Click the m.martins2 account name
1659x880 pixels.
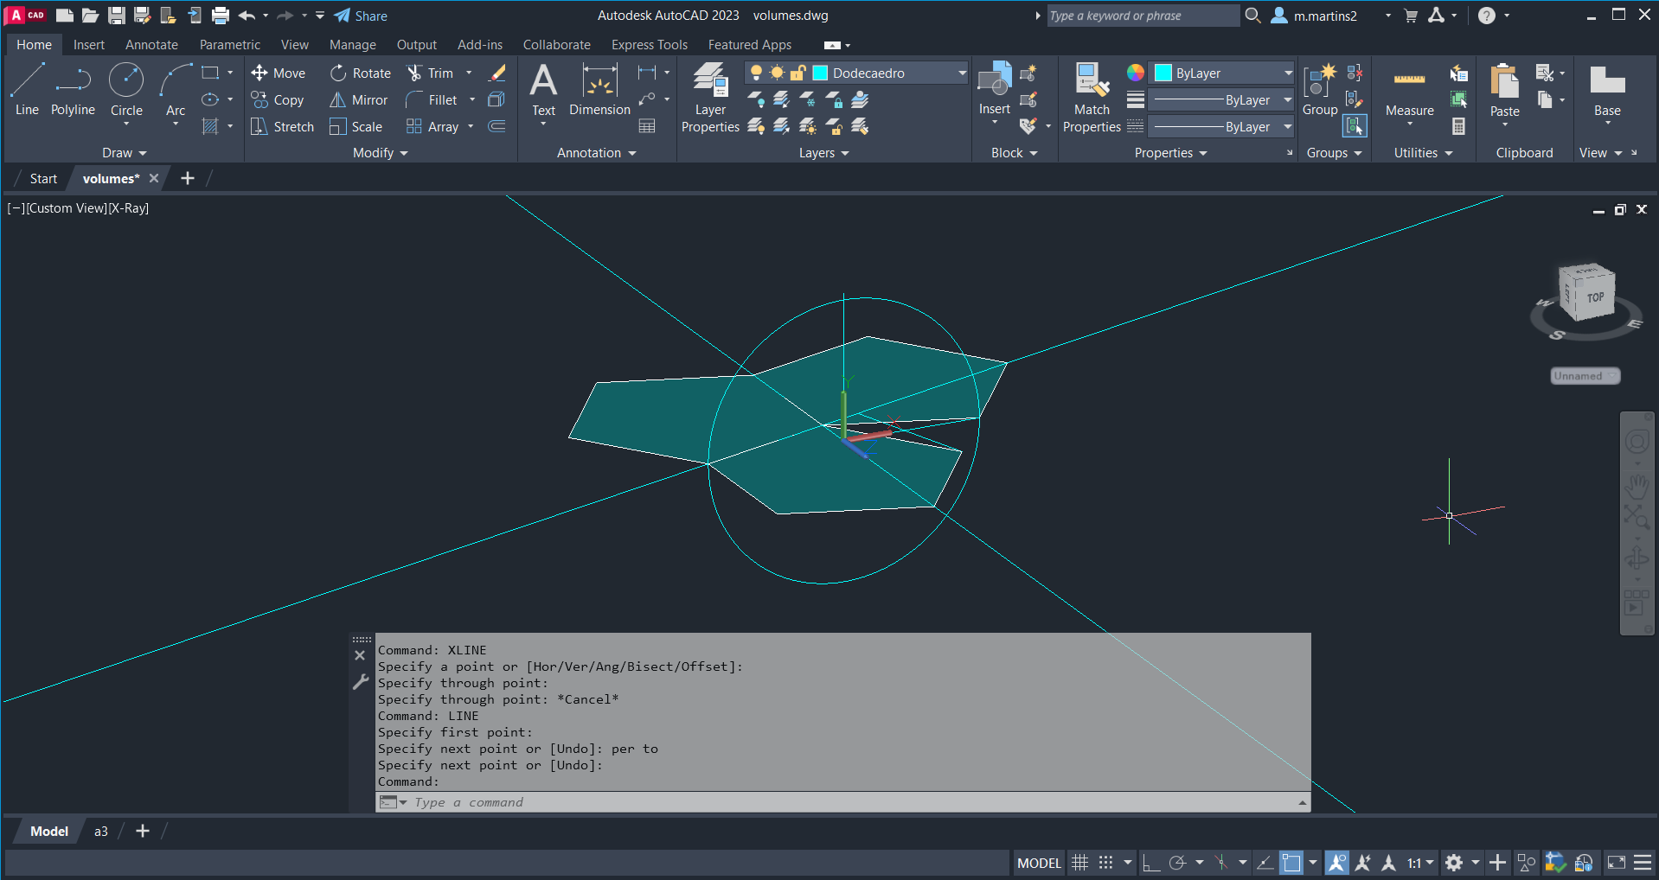pyautogui.click(x=1325, y=16)
